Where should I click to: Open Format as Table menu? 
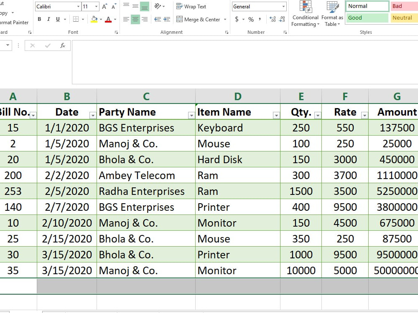332,14
